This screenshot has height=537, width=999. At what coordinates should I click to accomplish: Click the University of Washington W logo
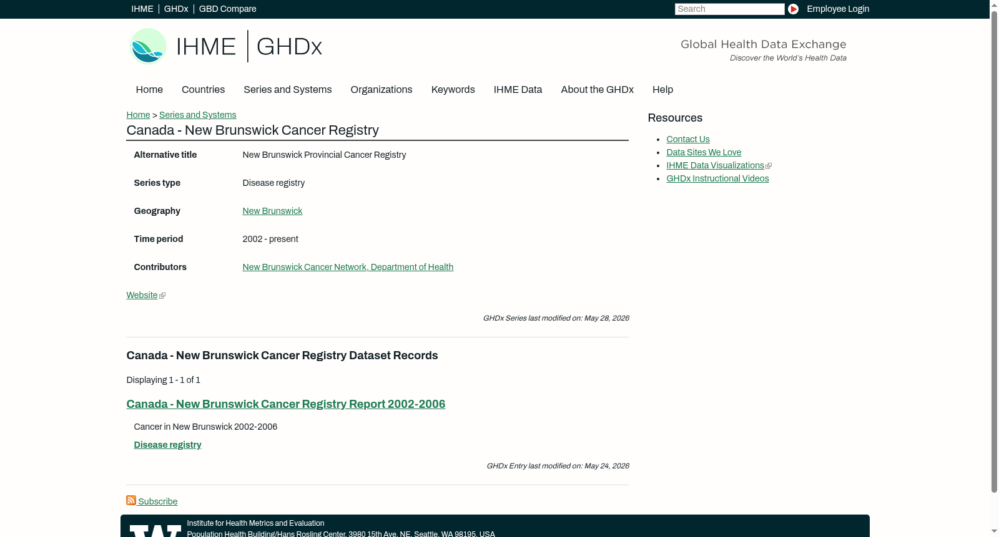coord(155,531)
